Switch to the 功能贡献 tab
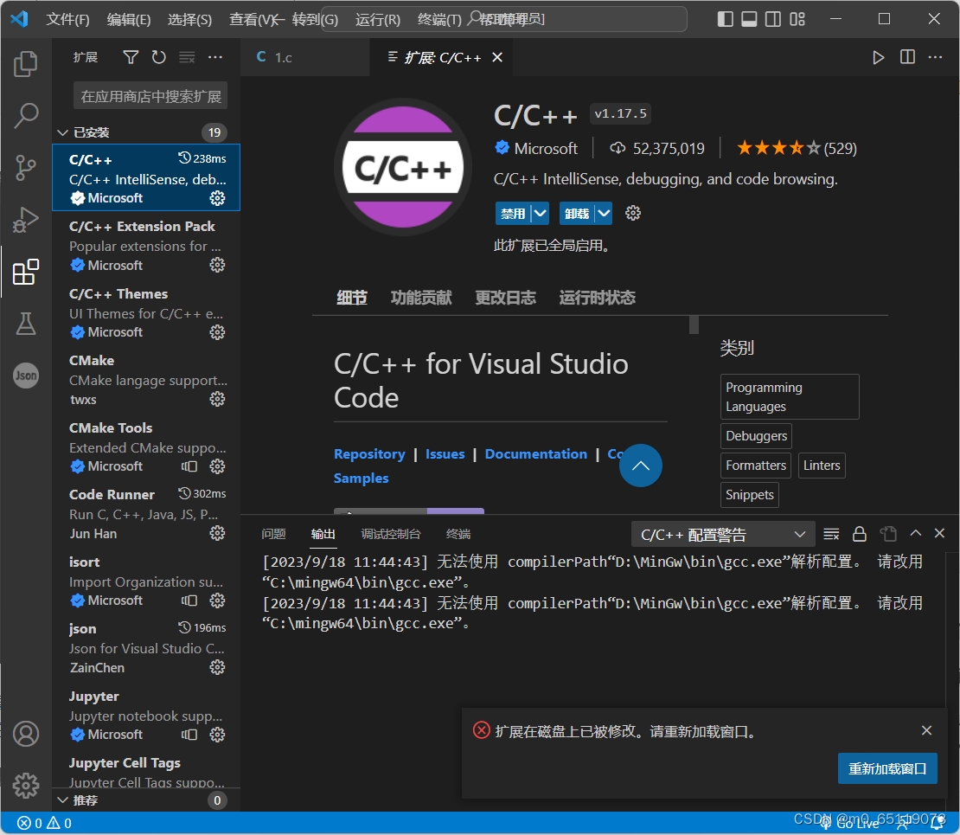This screenshot has height=835, width=960. point(421,297)
